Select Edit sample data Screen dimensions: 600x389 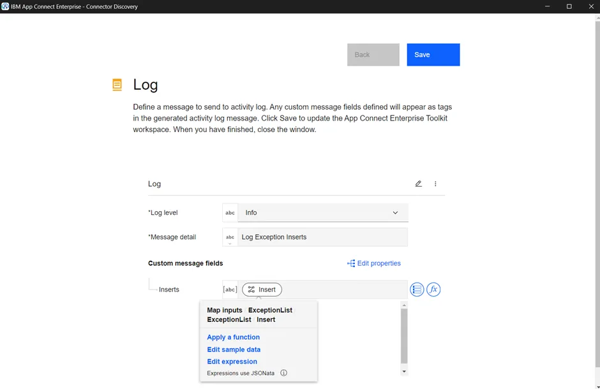pos(234,349)
